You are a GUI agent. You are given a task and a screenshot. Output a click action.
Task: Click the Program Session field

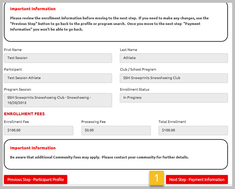tap(58, 100)
